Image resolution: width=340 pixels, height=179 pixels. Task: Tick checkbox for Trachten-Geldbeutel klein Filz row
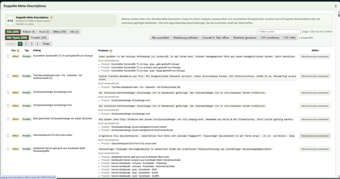click(x=8, y=76)
